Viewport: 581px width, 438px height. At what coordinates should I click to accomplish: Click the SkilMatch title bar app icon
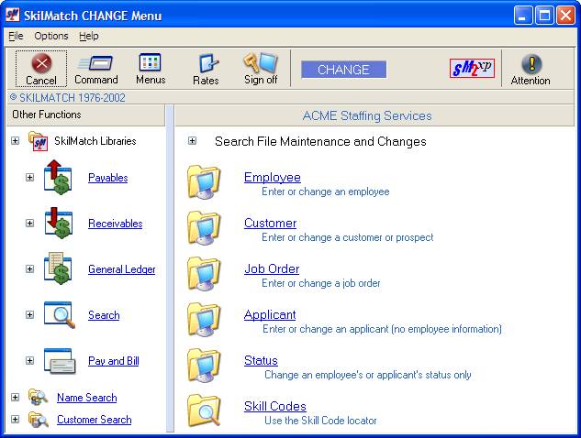pos(13,15)
